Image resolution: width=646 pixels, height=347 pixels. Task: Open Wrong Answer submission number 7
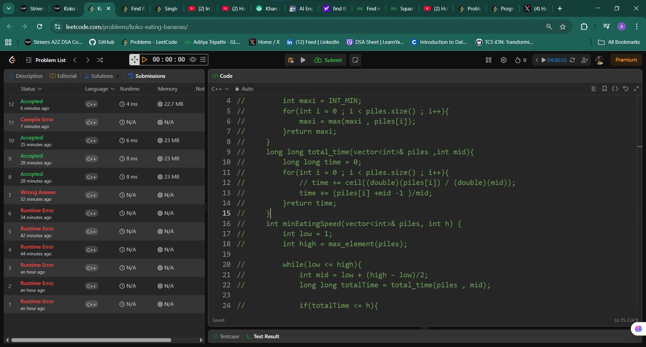[x=106, y=195]
